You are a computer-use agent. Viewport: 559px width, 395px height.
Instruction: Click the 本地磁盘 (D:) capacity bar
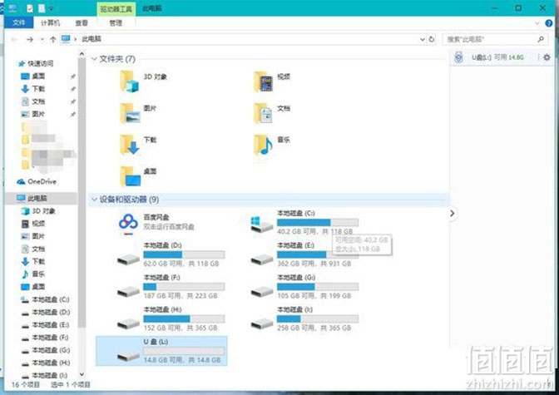184,254
